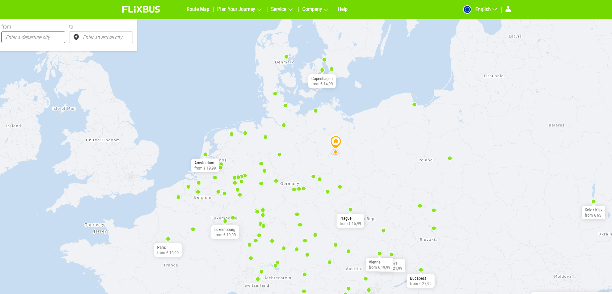This screenshot has height=294, width=612.
Task: Click the green dot above Kyiv / Kiev label
Action: [594, 201]
